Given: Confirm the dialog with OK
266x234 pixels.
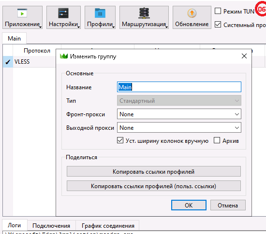Looking at the screenshot, I should coord(189,205).
